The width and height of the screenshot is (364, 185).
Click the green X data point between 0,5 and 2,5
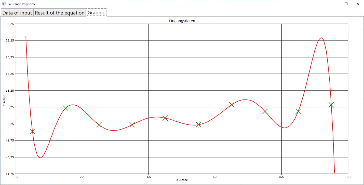[65, 108]
